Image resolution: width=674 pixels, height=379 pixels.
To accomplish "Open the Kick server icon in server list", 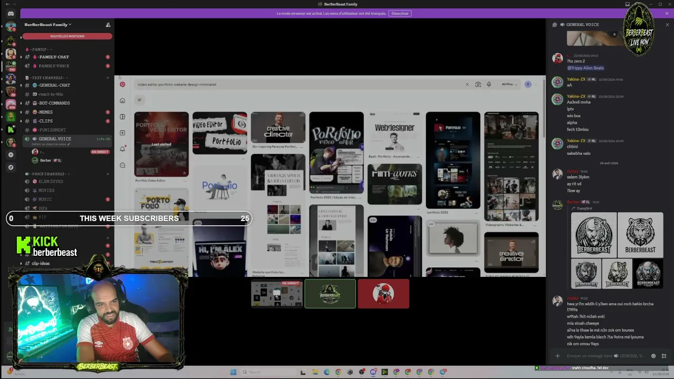I will [x=11, y=129].
